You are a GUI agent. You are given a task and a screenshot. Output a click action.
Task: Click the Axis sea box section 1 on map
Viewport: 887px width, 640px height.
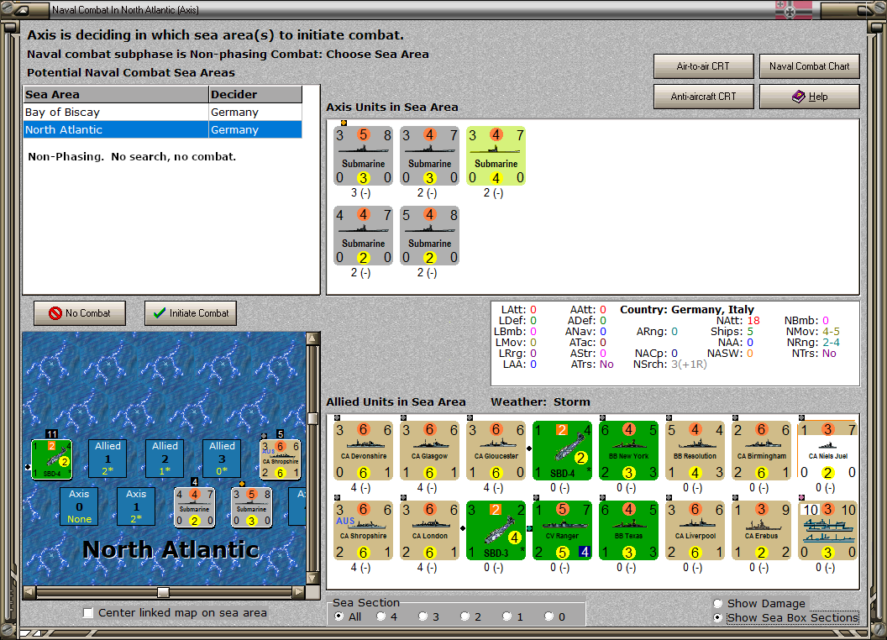point(136,506)
